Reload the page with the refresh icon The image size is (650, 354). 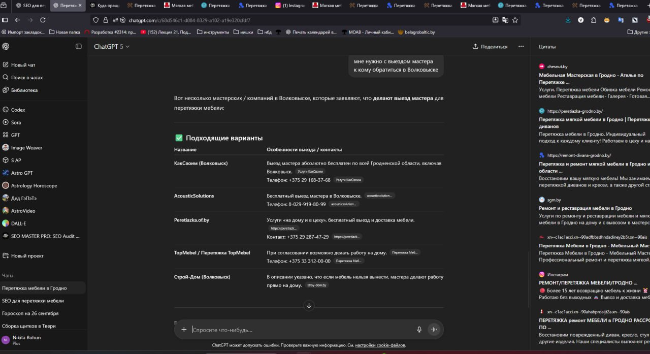(x=43, y=20)
